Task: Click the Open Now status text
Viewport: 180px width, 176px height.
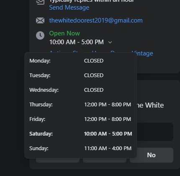Action: (64, 33)
